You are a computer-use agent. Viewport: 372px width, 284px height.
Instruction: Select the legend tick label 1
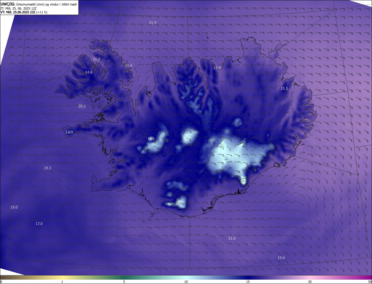pos(62,282)
